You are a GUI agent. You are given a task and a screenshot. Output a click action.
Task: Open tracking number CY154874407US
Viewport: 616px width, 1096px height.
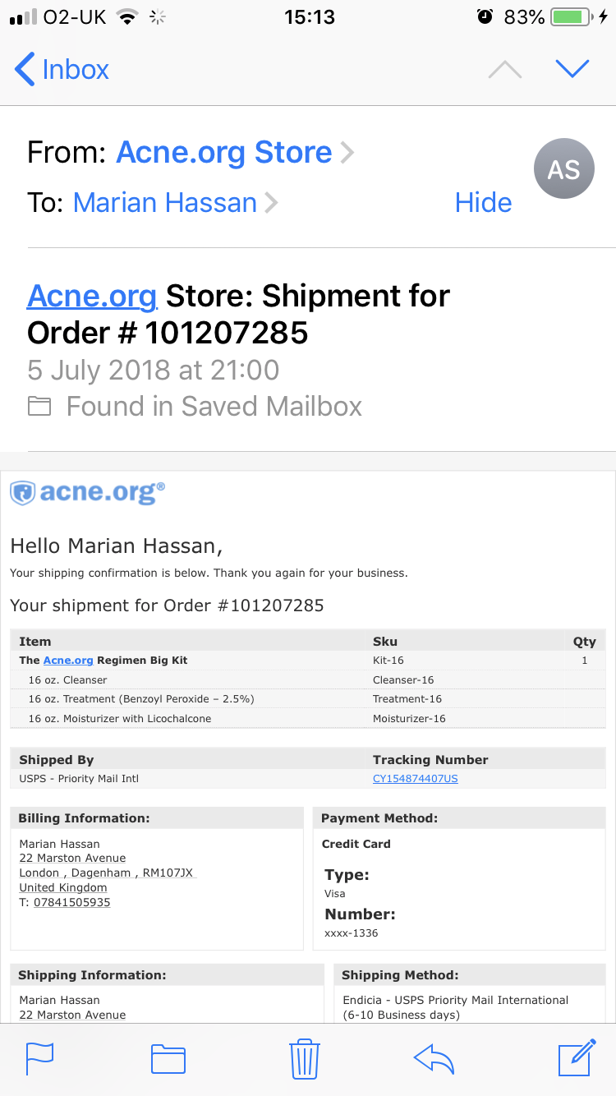click(x=416, y=778)
